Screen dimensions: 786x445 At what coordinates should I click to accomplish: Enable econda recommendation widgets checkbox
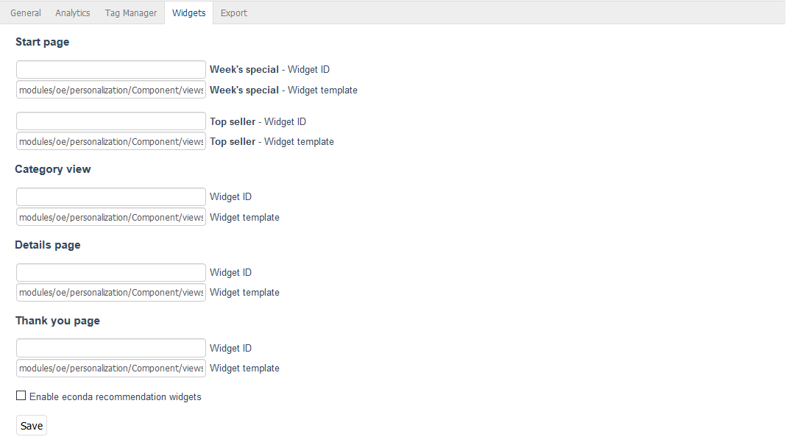(21, 396)
